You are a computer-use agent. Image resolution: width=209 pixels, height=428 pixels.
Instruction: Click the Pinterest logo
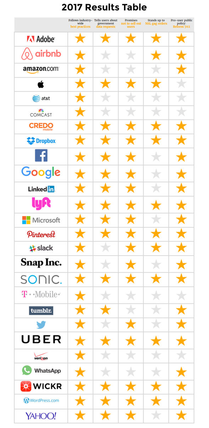[x=41, y=234]
